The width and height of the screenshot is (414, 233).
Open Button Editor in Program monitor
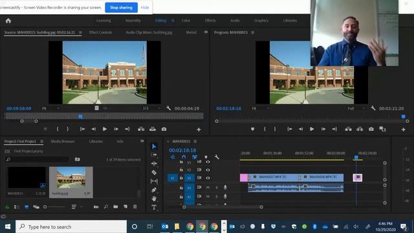coord(404,129)
